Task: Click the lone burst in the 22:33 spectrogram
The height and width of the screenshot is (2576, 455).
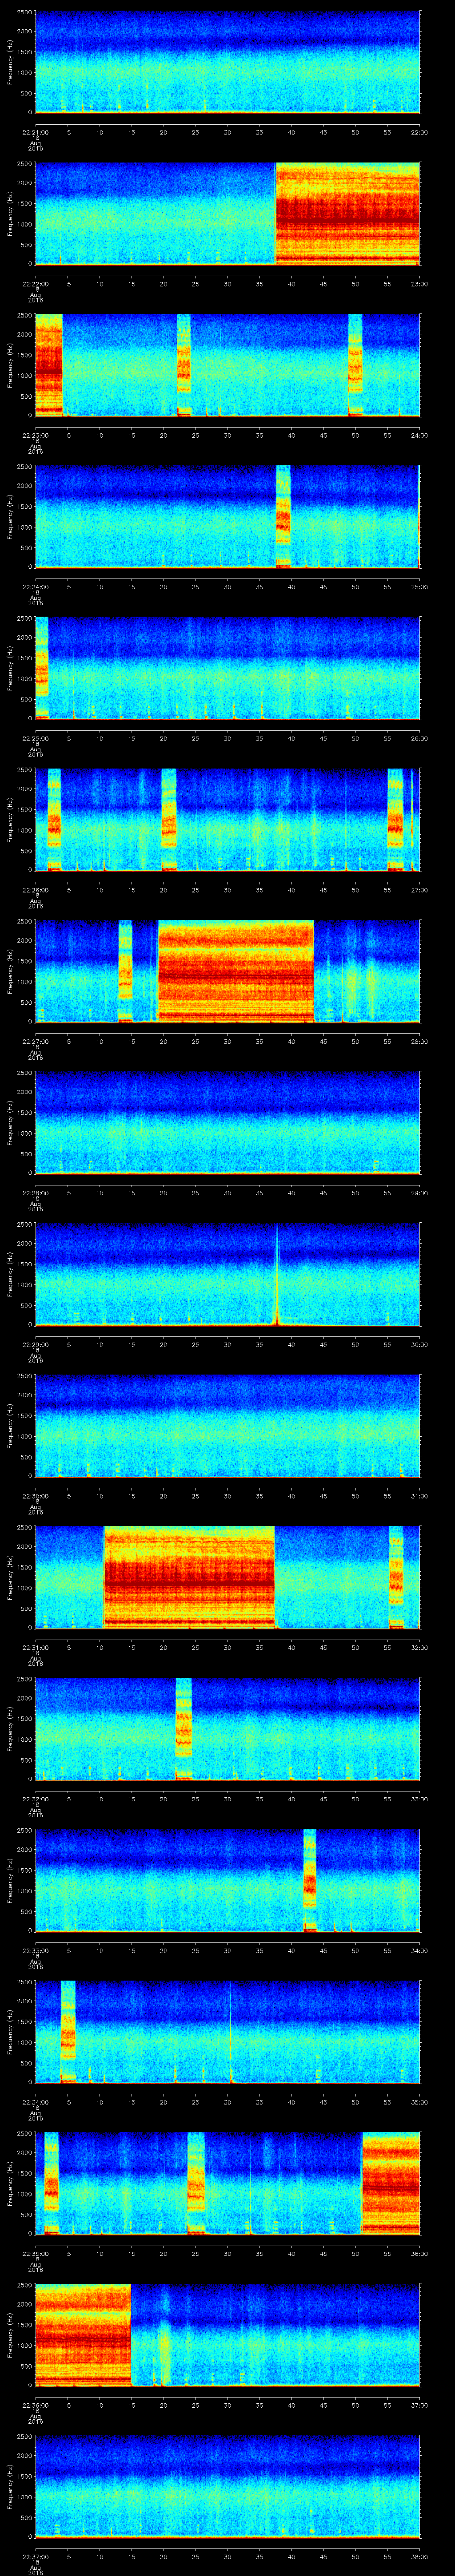Action: click(309, 1879)
